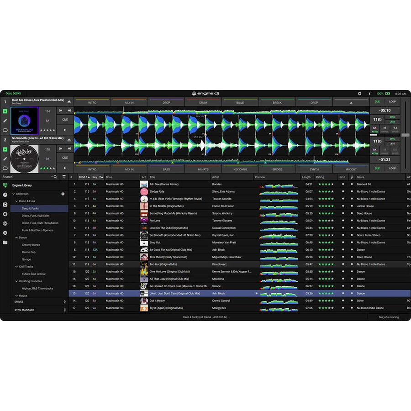This screenshot has height=411, width=411.
Task: Play the track on deck 2
Action: tap(65, 168)
